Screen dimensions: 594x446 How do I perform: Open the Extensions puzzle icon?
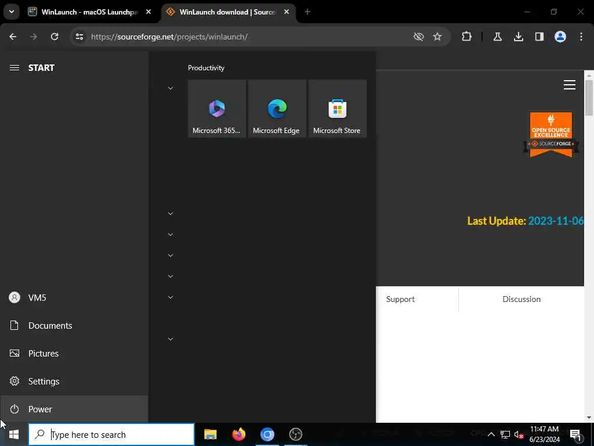[467, 37]
